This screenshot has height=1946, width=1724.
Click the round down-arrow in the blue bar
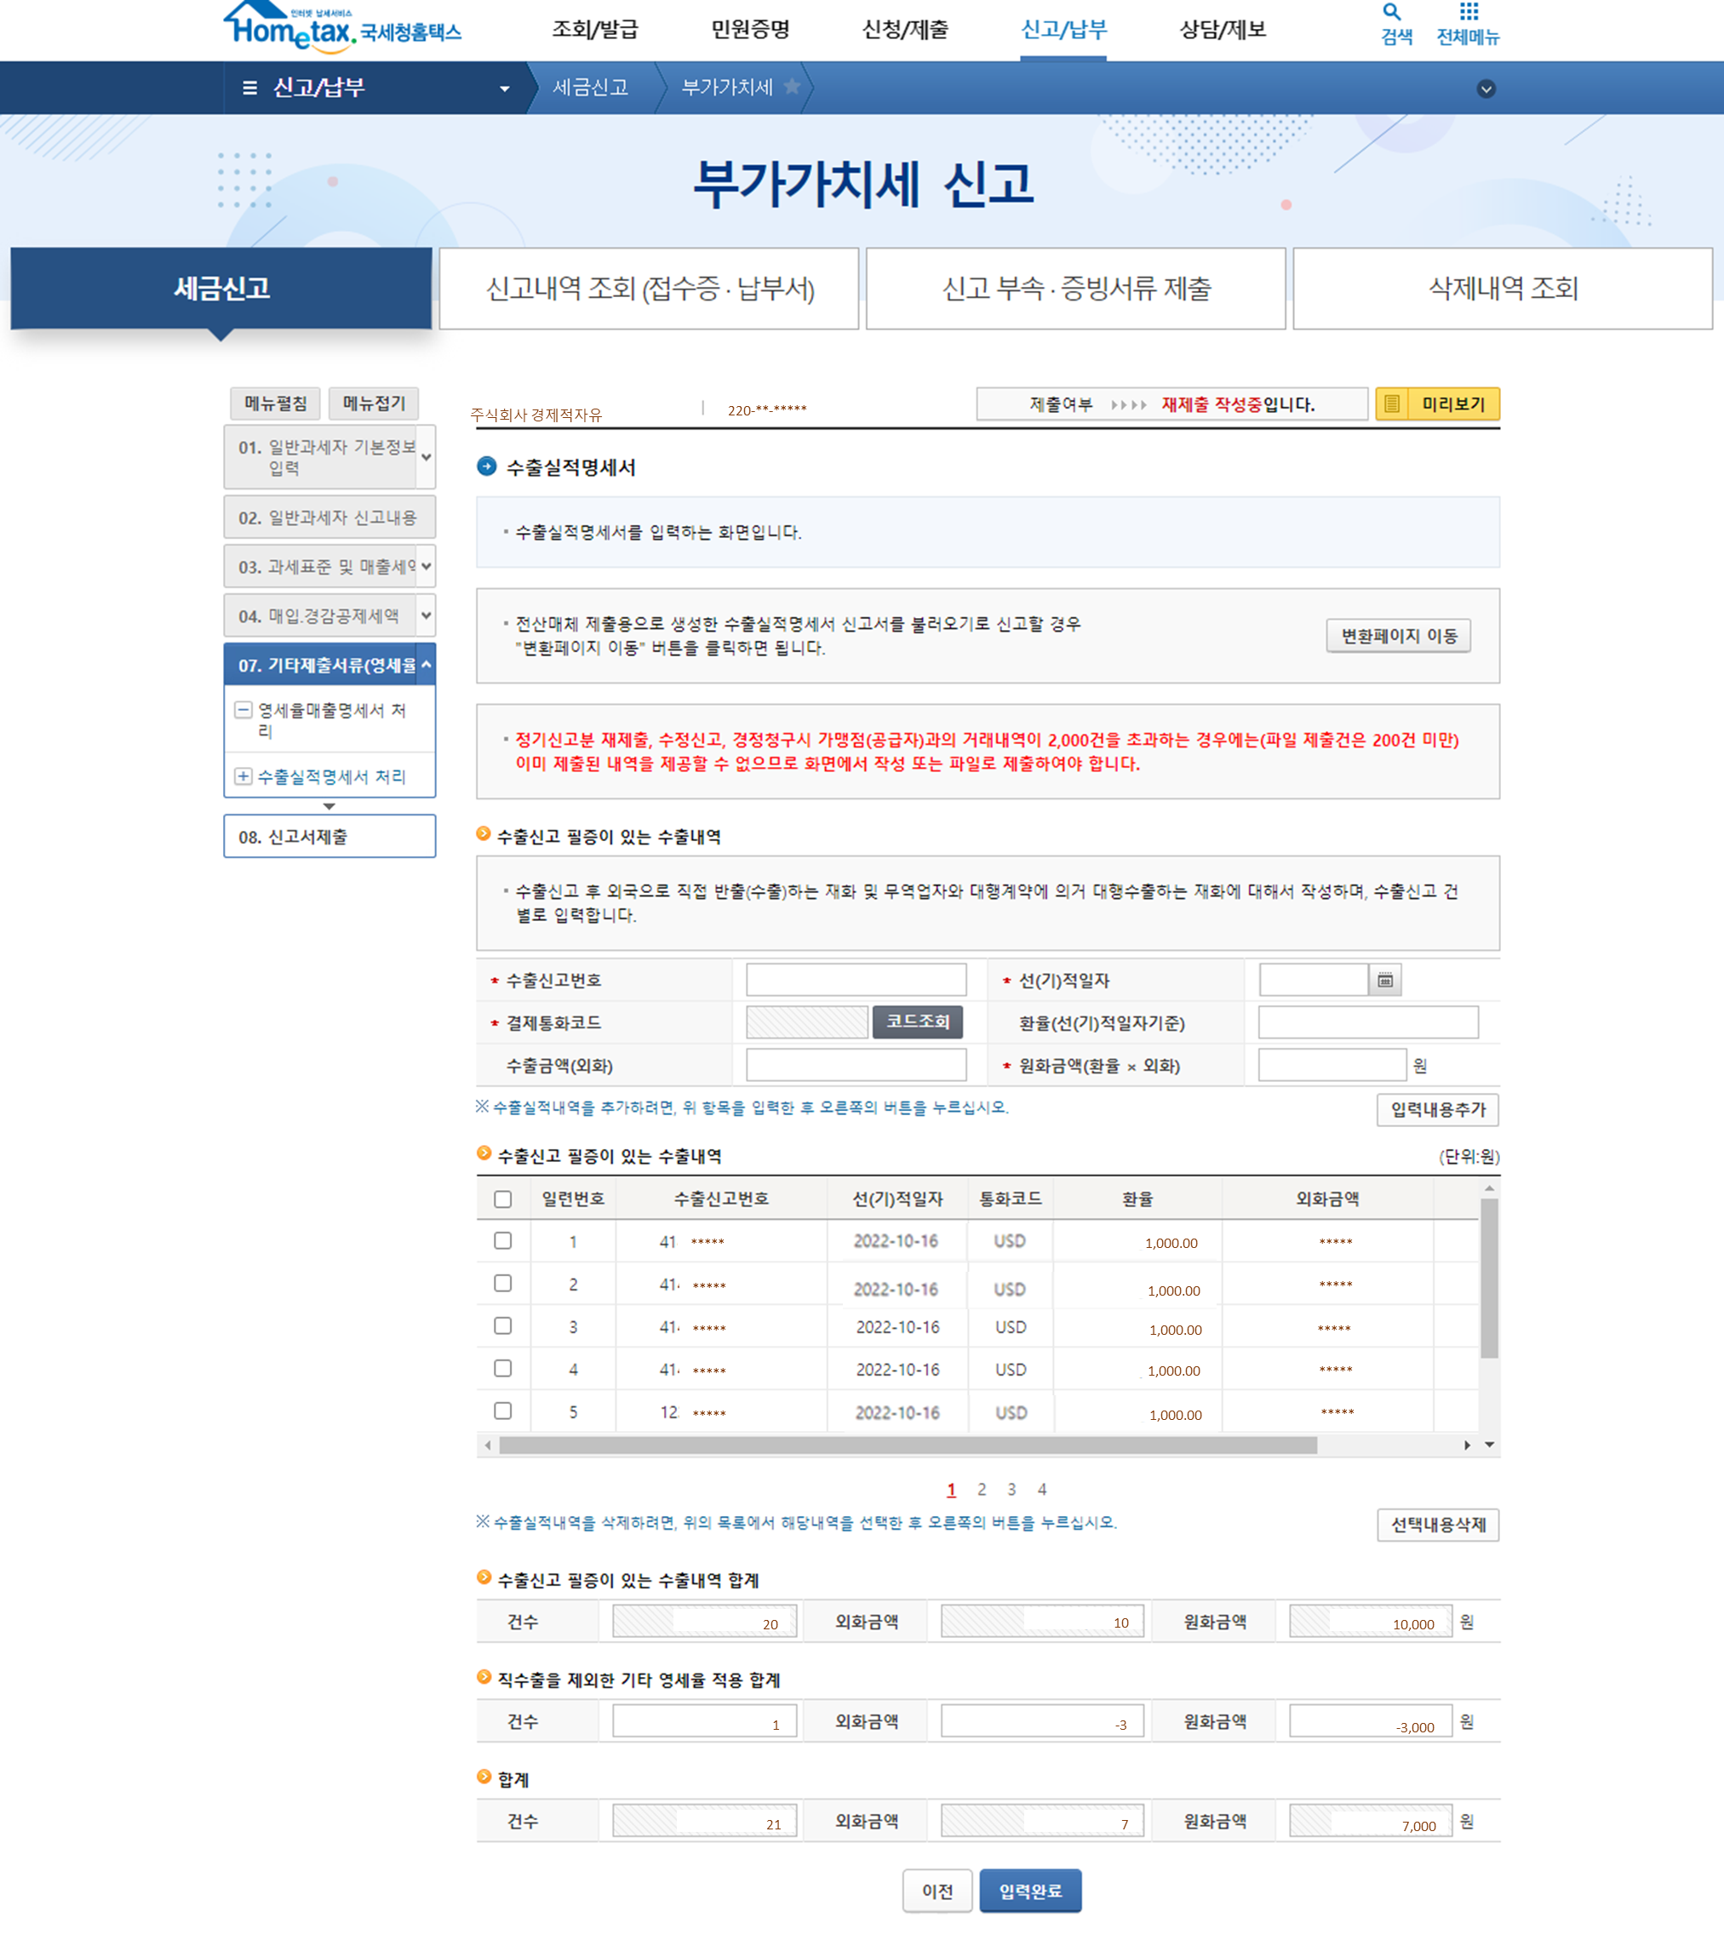[1485, 89]
